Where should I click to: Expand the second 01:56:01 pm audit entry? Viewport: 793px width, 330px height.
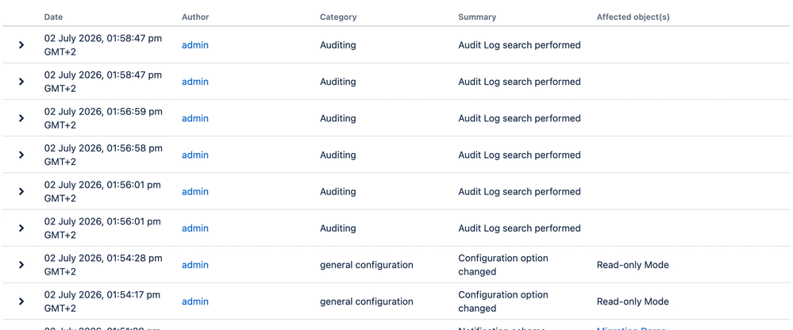pyautogui.click(x=21, y=228)
